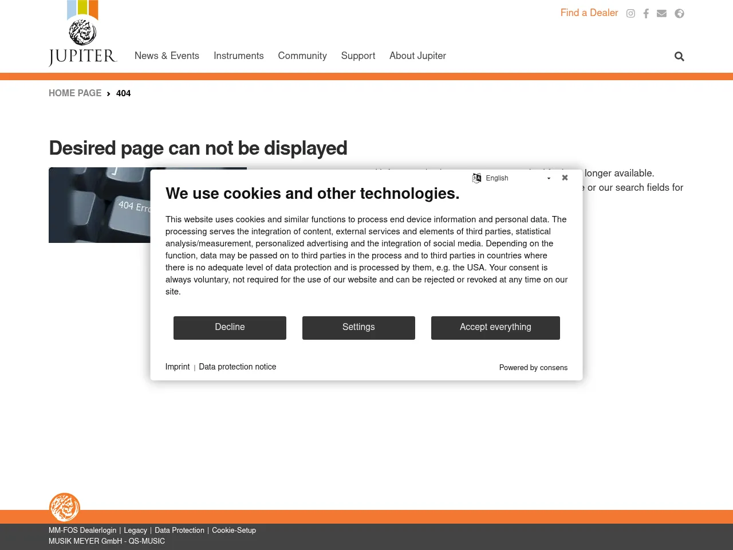733x550 pixels.
Task: Open the search magnifier icon
Action: (679, 56)
